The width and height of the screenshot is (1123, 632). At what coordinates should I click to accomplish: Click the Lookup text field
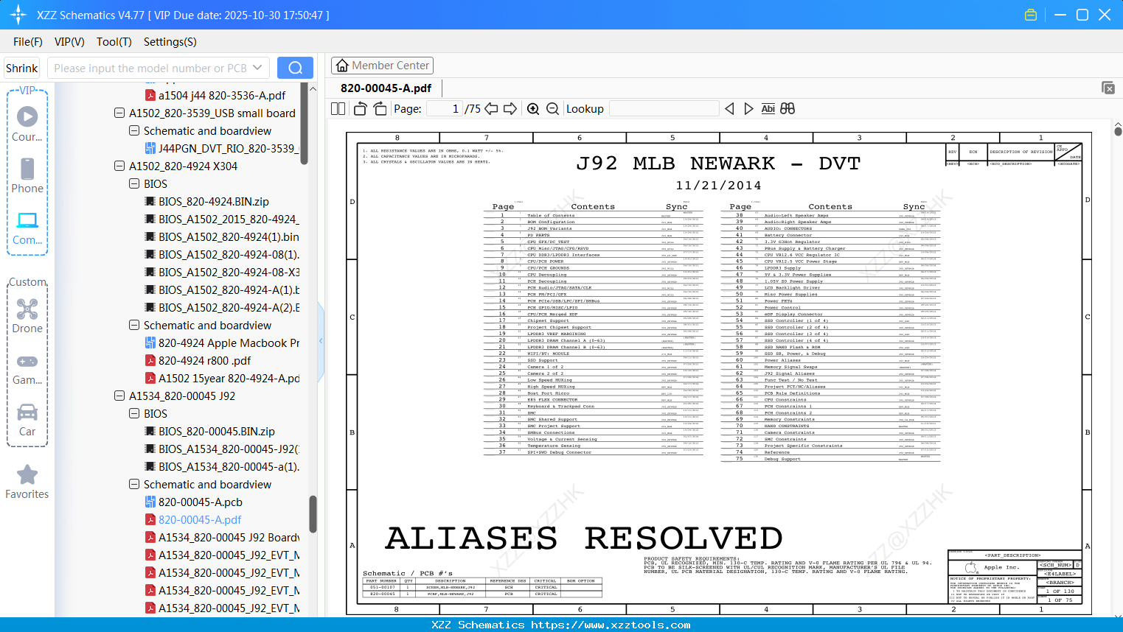664,109
